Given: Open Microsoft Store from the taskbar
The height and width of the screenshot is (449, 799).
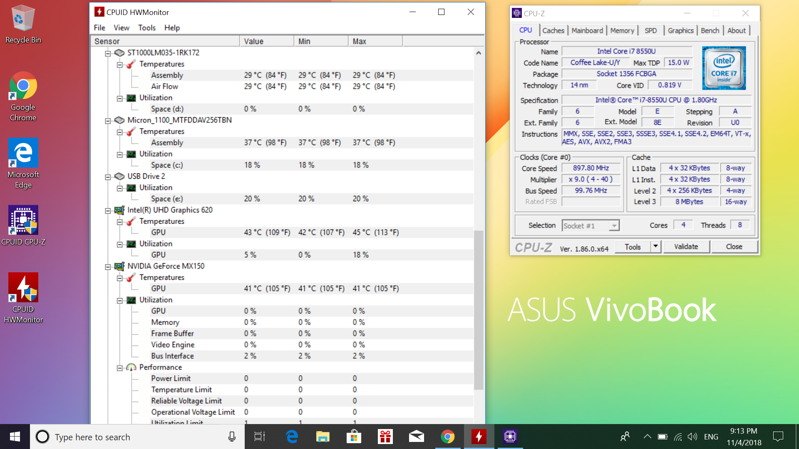Looking at the screenshot, I should point(354,437).
